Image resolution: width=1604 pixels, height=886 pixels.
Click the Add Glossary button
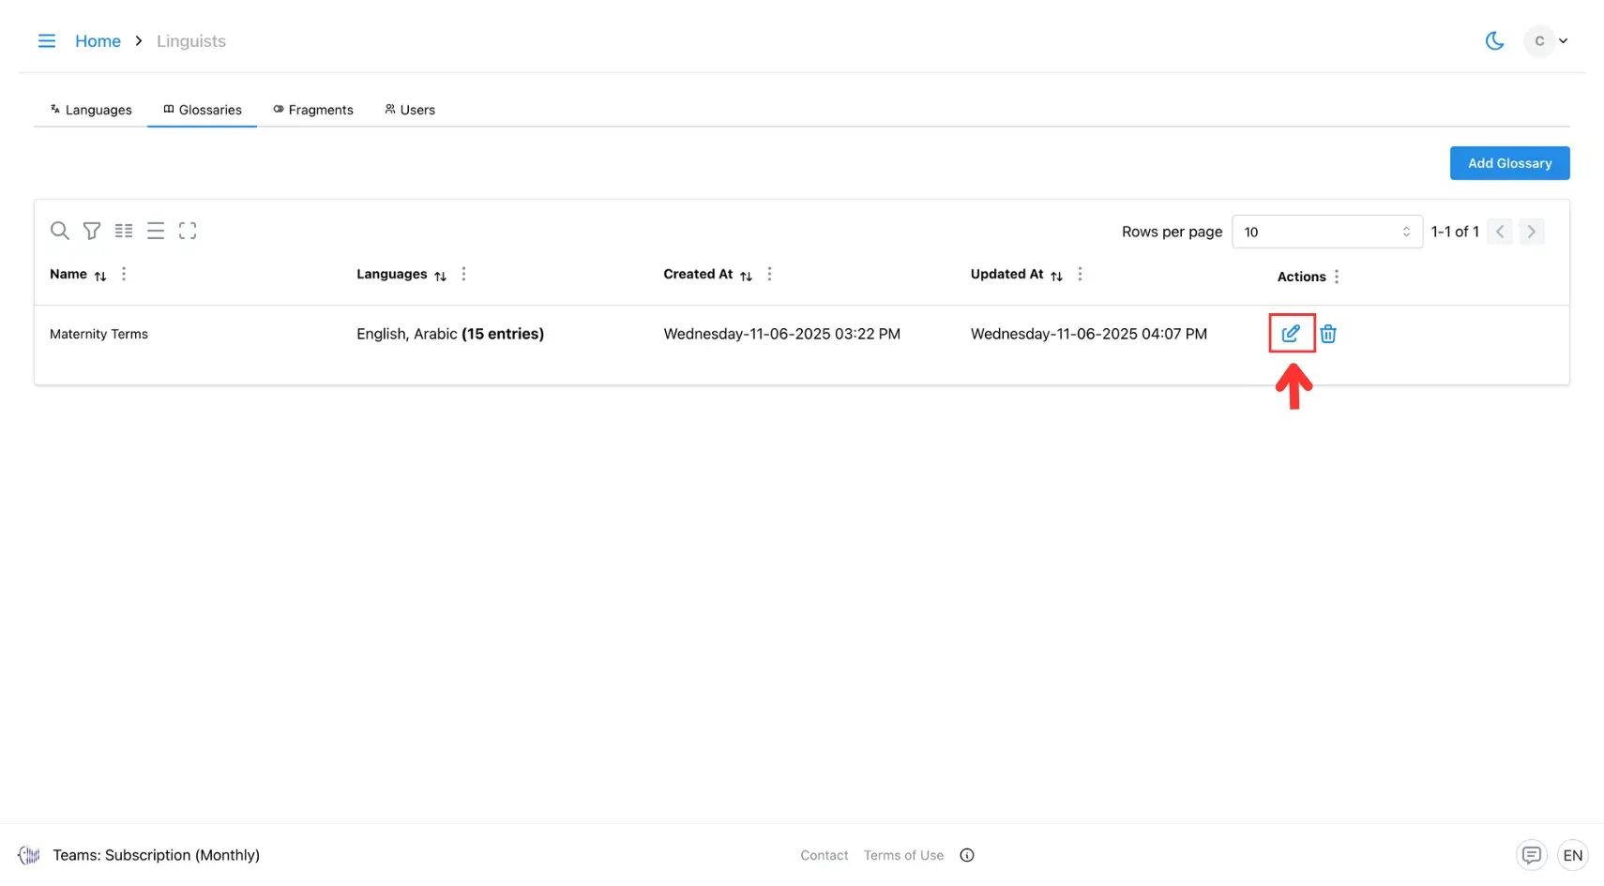pos(1509,163)
